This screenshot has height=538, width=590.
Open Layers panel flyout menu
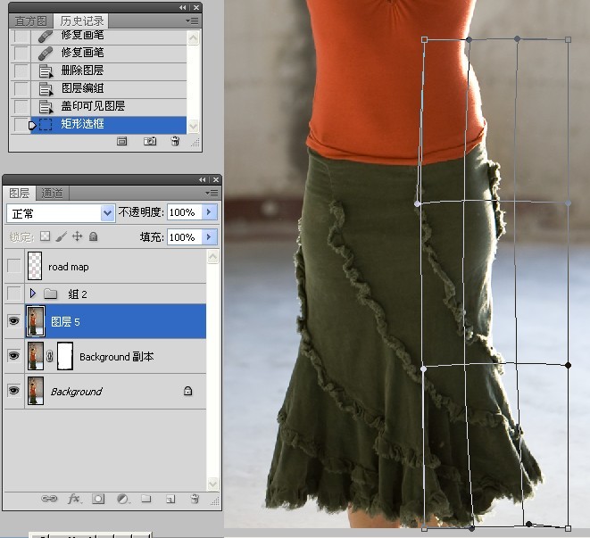click(212, 194)
